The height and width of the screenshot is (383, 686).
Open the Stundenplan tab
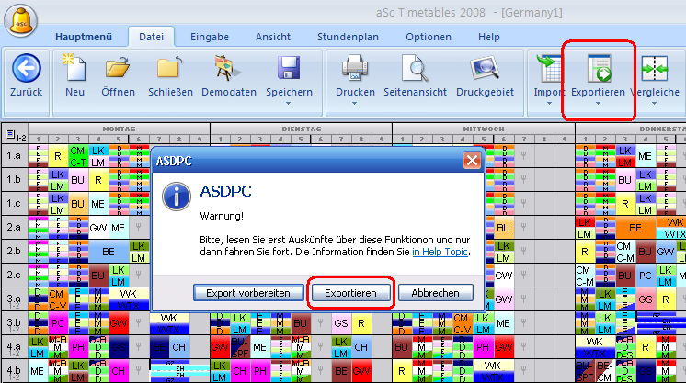348,37
